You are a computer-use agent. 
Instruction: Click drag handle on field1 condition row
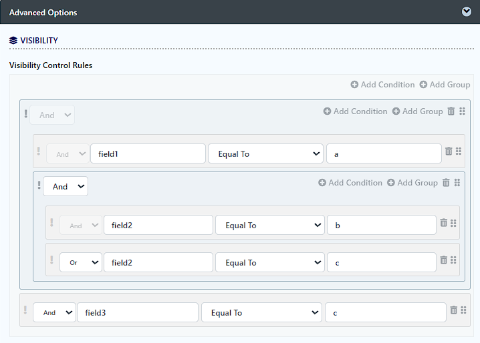459,151
